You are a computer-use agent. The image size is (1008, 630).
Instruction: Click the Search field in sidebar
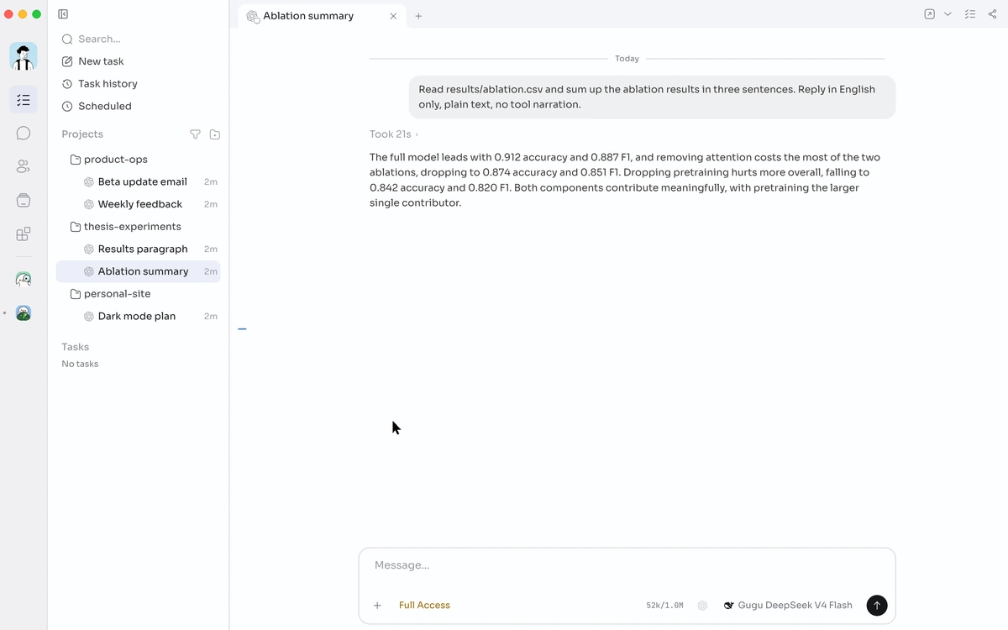pyautogui.click(x=139, y=39)
